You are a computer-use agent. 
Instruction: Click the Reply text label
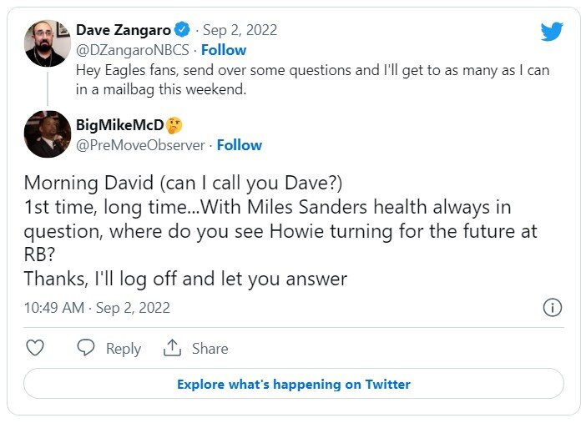[124, 349]
